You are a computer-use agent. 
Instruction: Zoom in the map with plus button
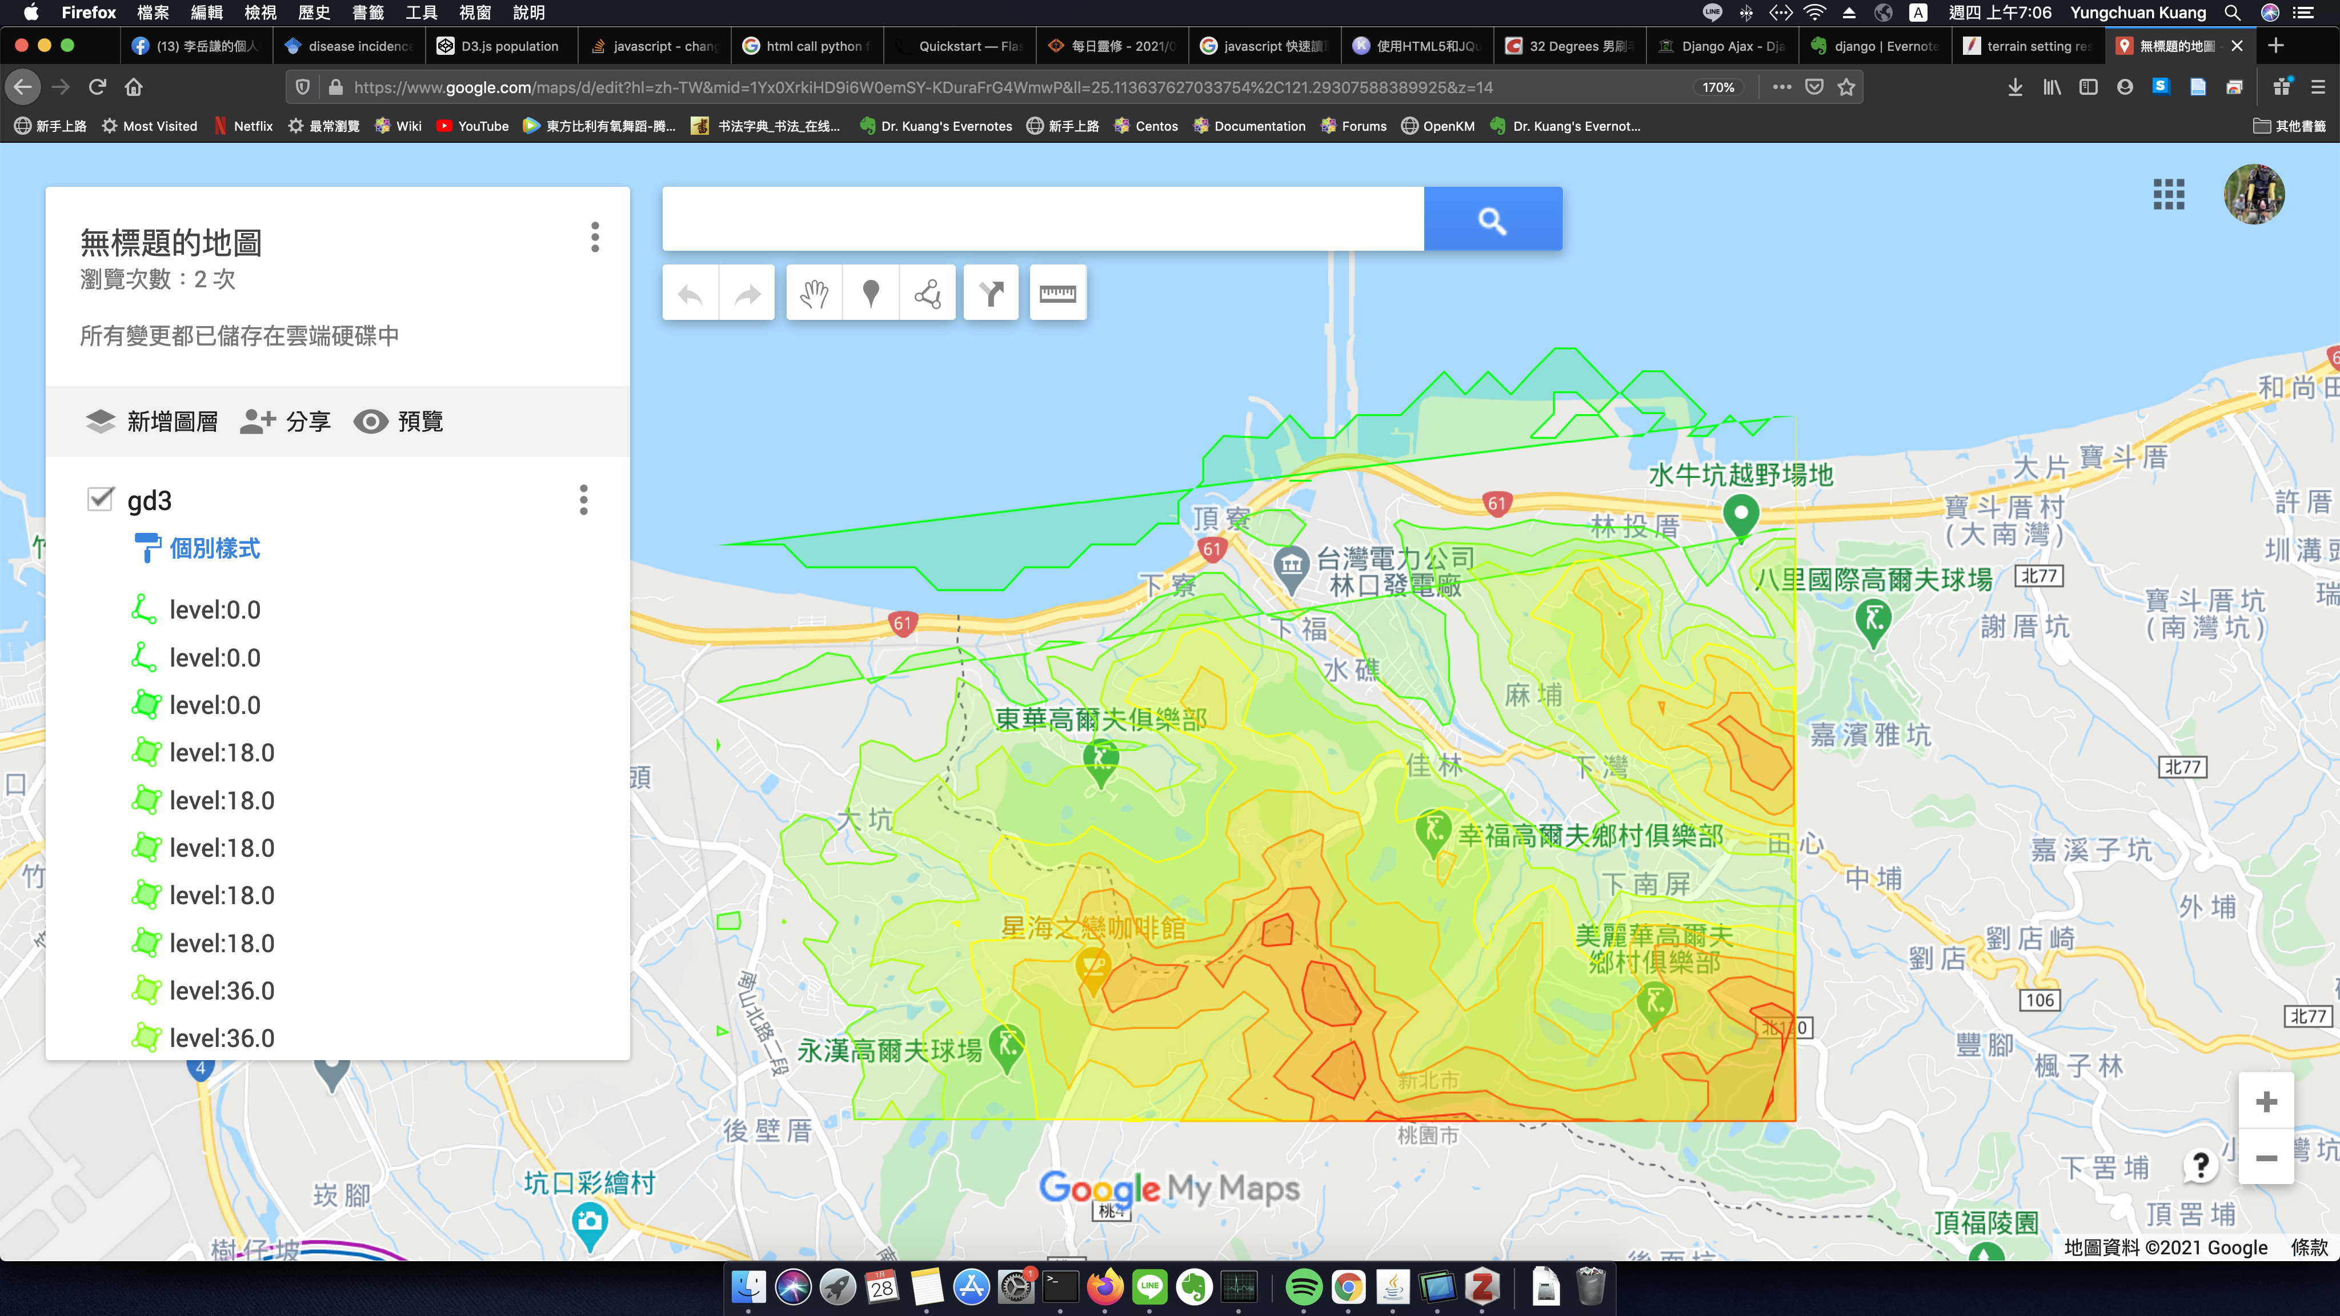point(2266,1102)
